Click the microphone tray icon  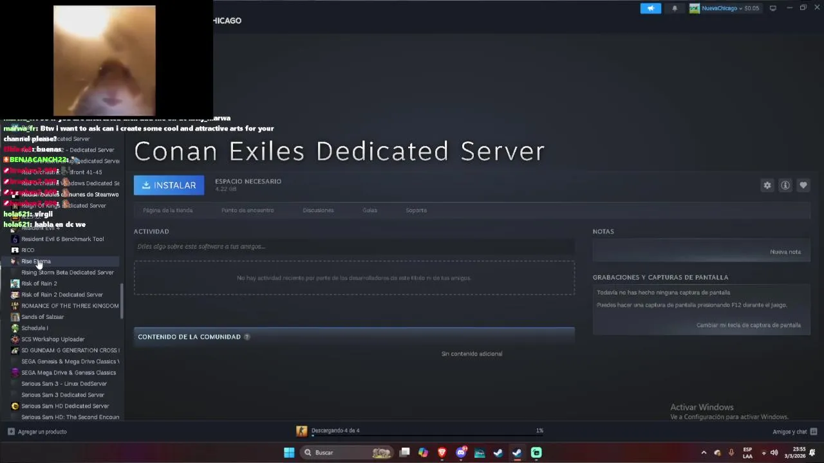(731, 453)
